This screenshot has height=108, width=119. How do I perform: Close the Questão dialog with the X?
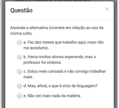(107, 9)
